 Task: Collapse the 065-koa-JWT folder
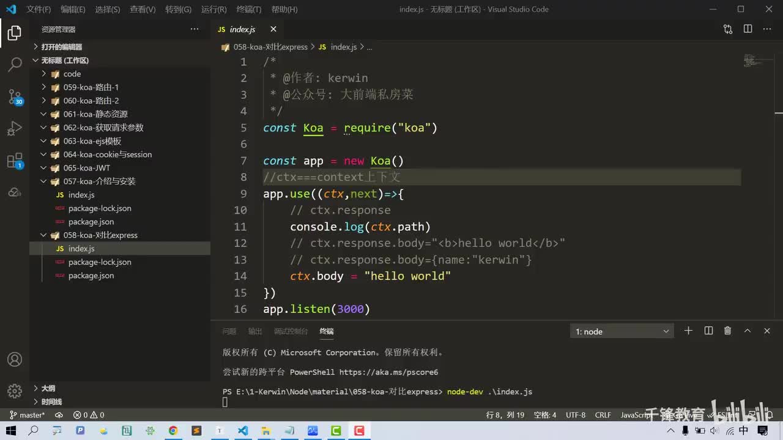click(x=120, y=168)
